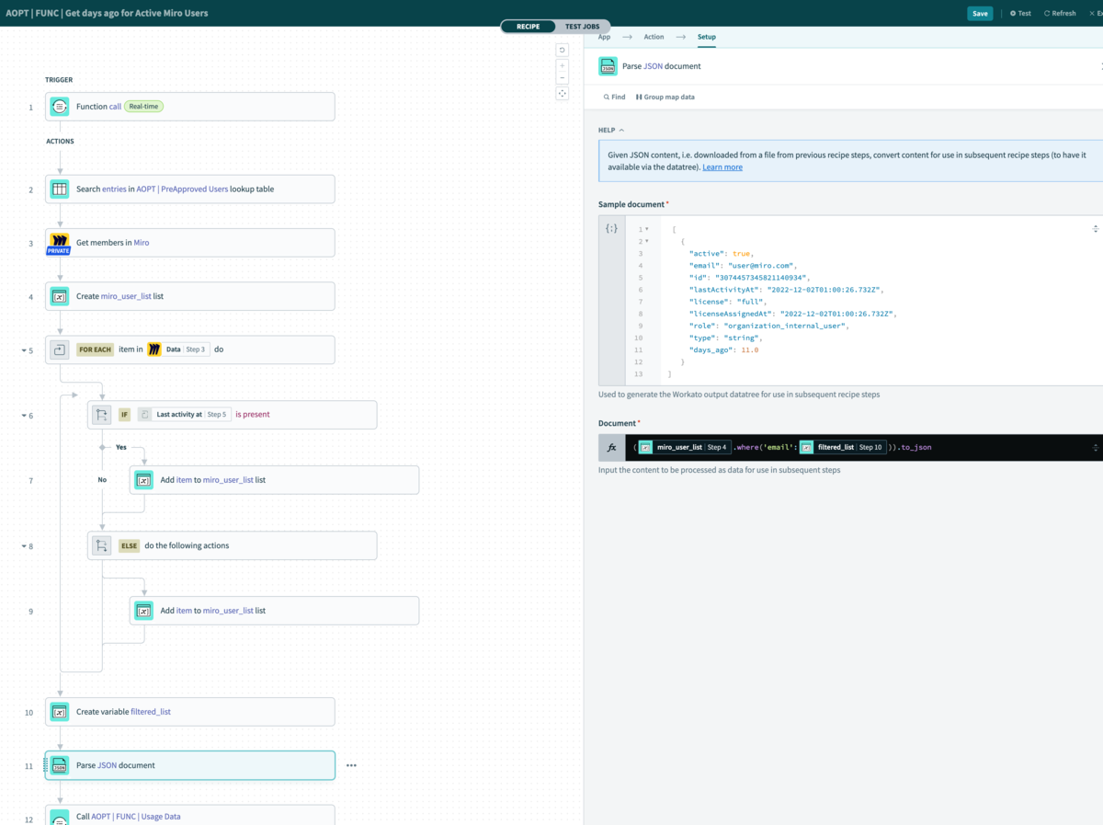The height and width of the screenshot is (825, 1103).
Task: Reset canvas view with the undo arrow icon
Action: pyautogui.click(x=562, y=50)
